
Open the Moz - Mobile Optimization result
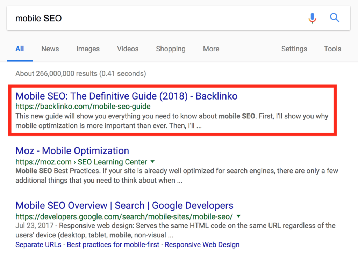(72, 151)
